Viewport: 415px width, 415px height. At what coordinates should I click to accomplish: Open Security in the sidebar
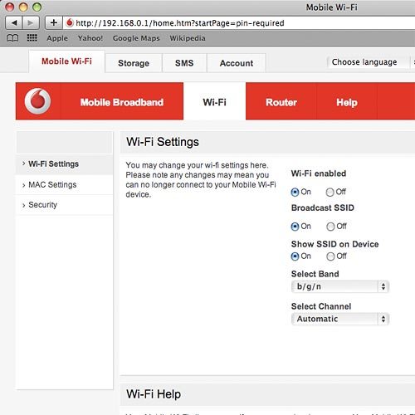(x=65, y=205)
